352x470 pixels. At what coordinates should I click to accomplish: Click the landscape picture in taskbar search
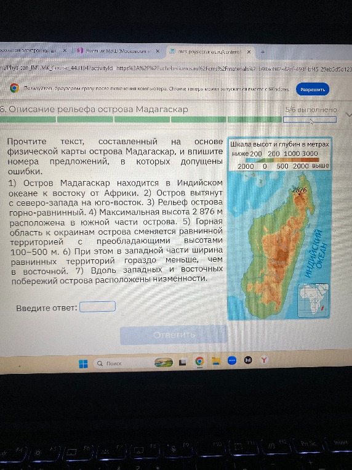point(164,362)
